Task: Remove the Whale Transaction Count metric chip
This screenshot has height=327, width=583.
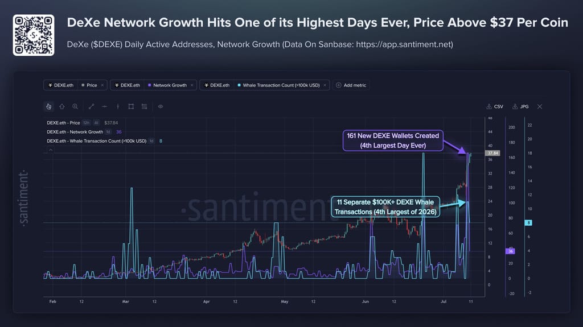Action: pos(325,85)
